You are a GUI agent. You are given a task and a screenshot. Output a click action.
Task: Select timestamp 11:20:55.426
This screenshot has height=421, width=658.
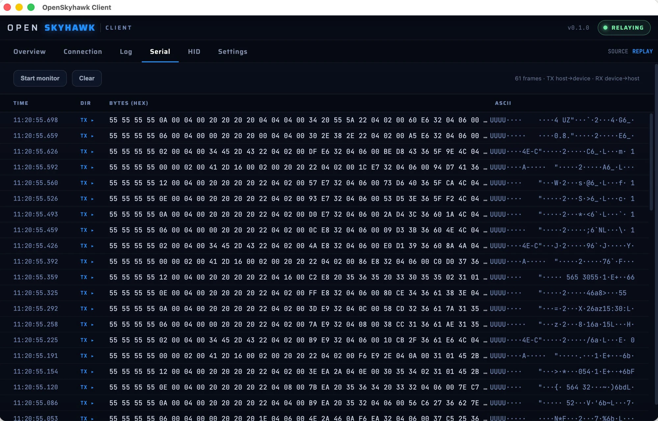click(x=36, y=246)
